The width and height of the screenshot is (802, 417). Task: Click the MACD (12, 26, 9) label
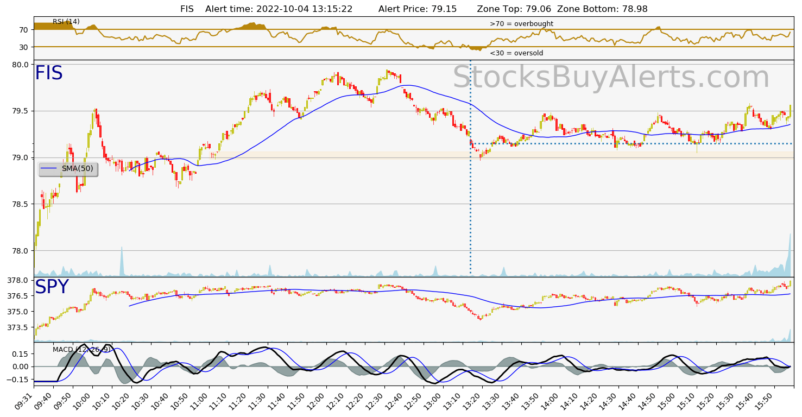click(81, 349)
